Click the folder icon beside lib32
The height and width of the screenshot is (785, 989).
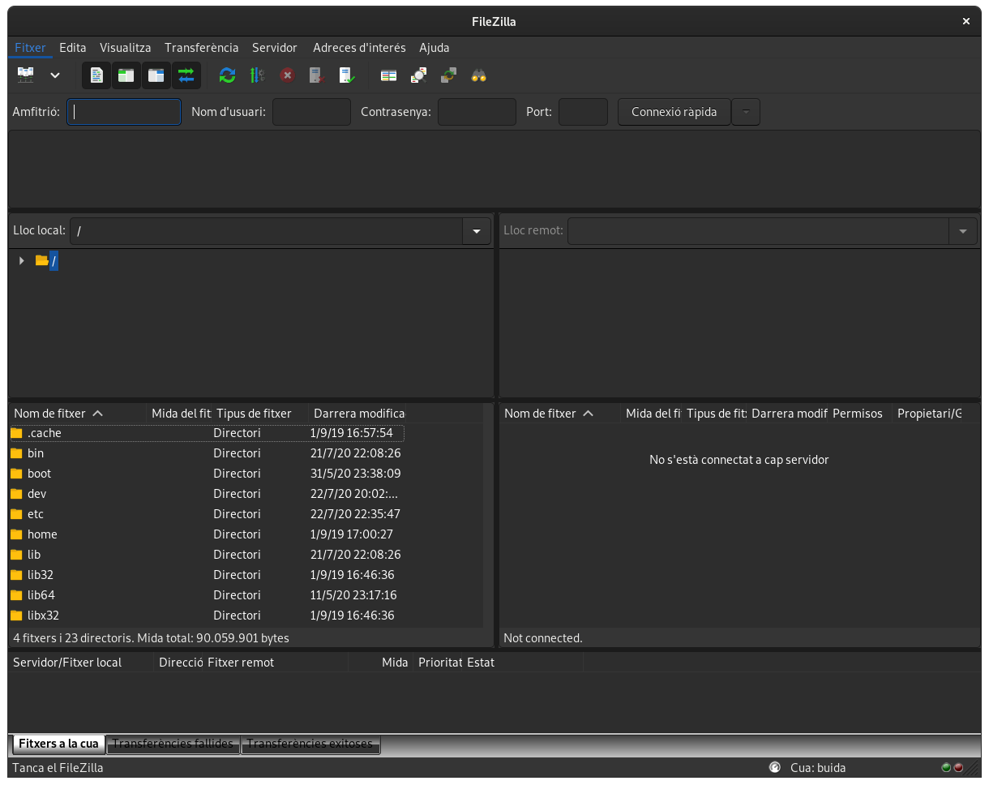16,575
